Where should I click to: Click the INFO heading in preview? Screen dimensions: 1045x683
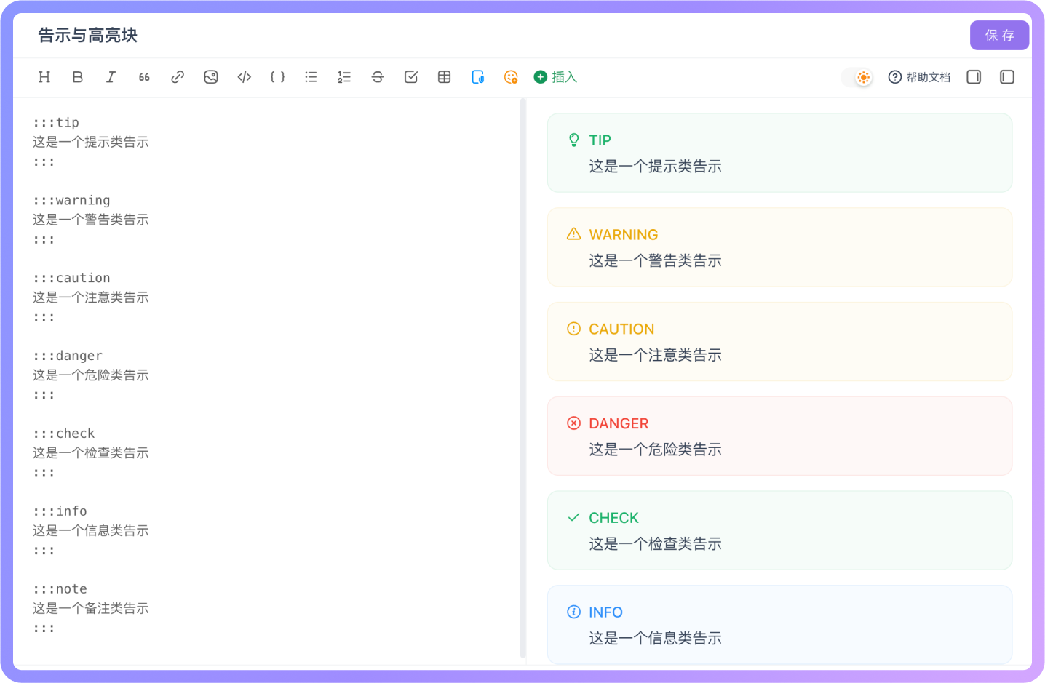coord(605,612)
